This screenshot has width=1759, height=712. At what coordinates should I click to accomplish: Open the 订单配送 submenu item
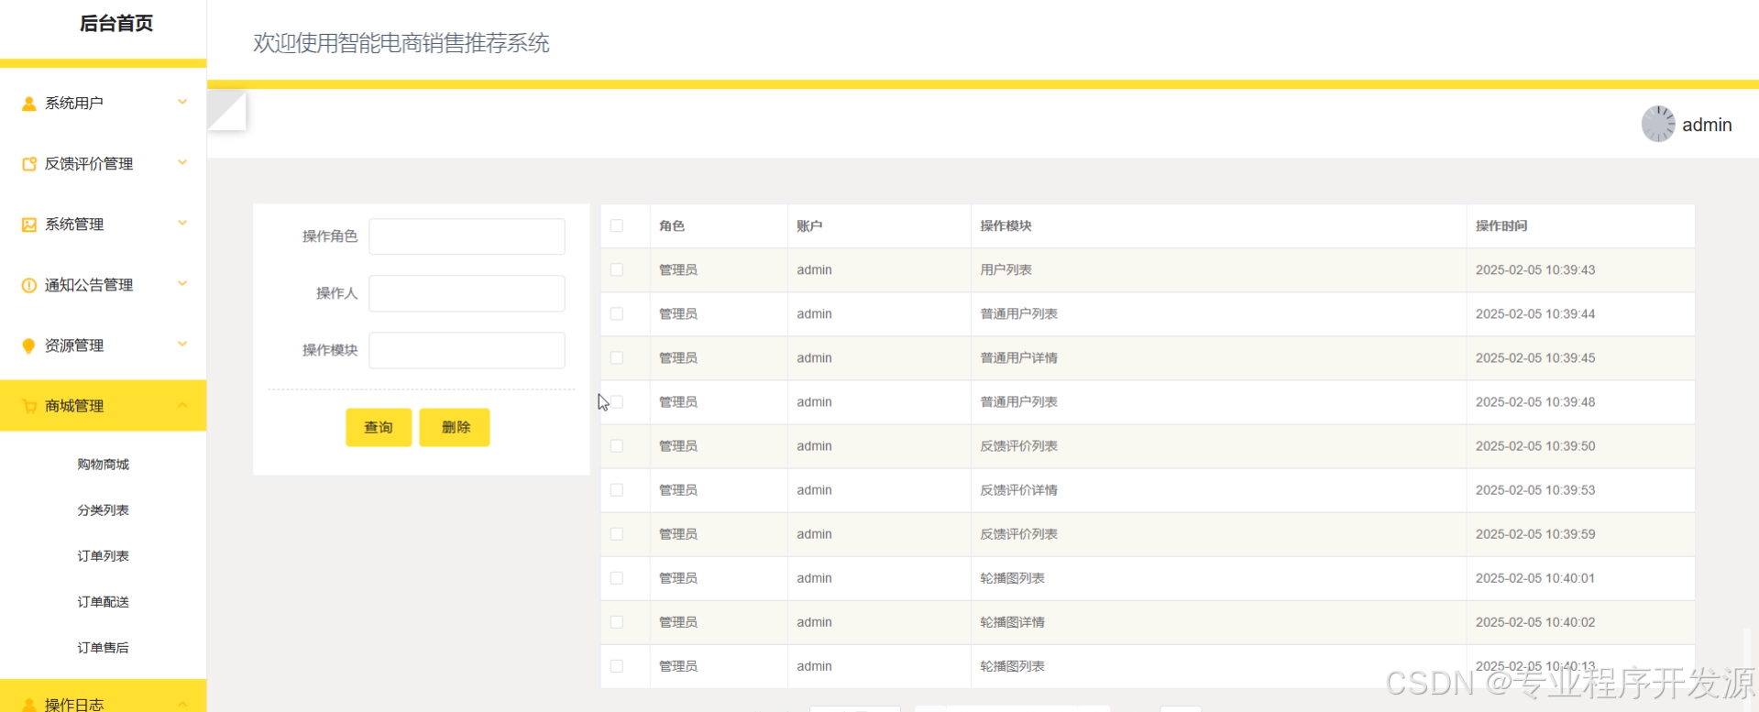[104, 602]
